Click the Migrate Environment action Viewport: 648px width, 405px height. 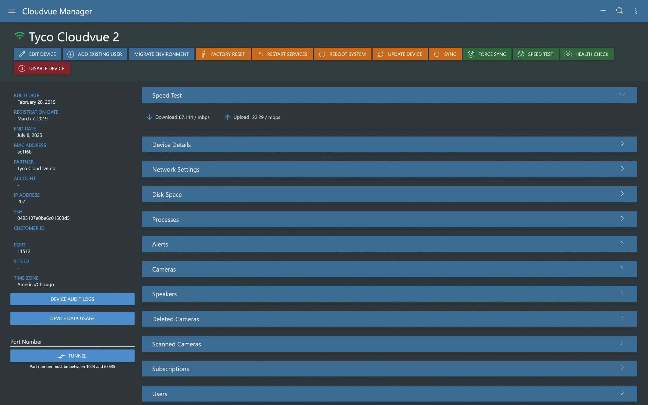161,54
